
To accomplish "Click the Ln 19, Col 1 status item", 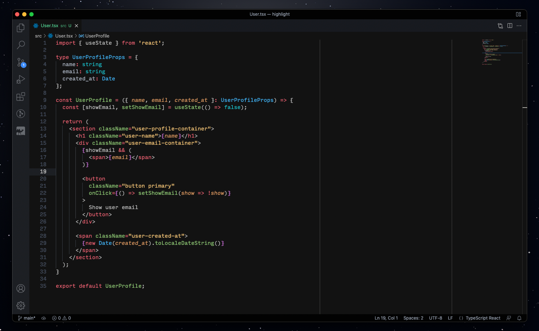I will click(x=386, y=318).
